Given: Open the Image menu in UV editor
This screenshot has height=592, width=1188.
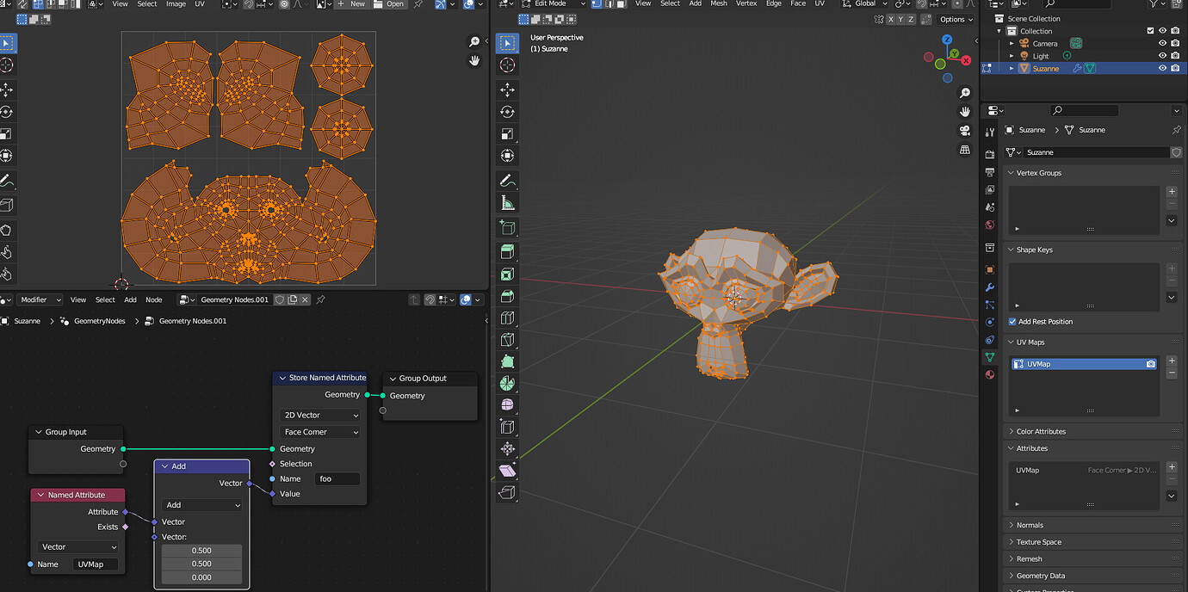Looking at the screenshot, I should pos(176,3).
